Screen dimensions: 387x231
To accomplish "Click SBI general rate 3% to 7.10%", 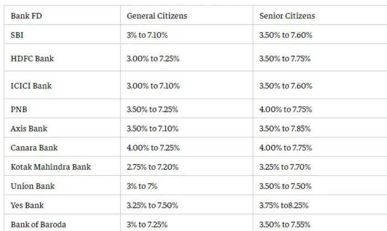I will [x=147, y=35].
